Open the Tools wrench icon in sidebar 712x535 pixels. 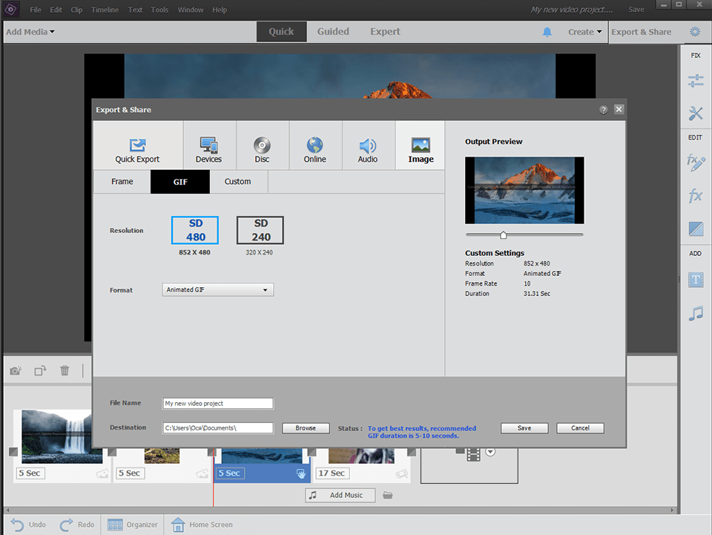click(696, 113)
